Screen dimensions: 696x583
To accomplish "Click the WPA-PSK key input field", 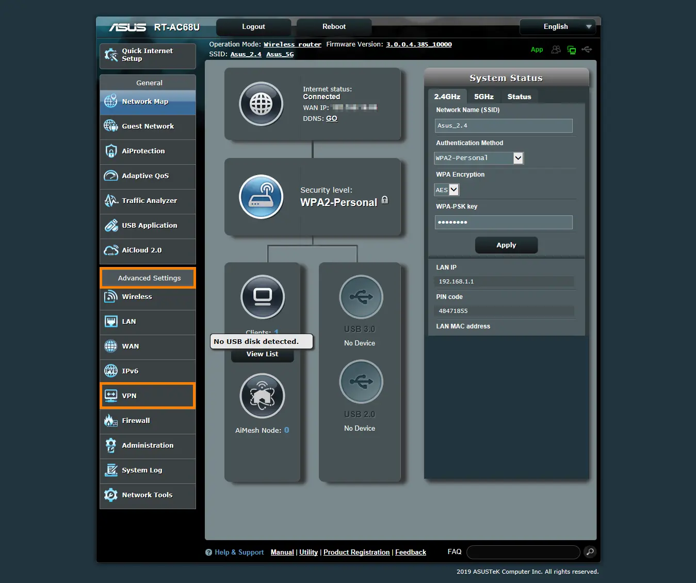I will coord(504,222).
